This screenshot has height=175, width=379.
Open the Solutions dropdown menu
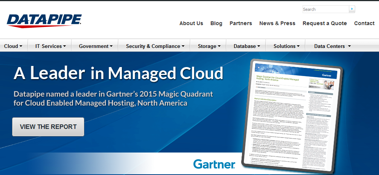287,46
